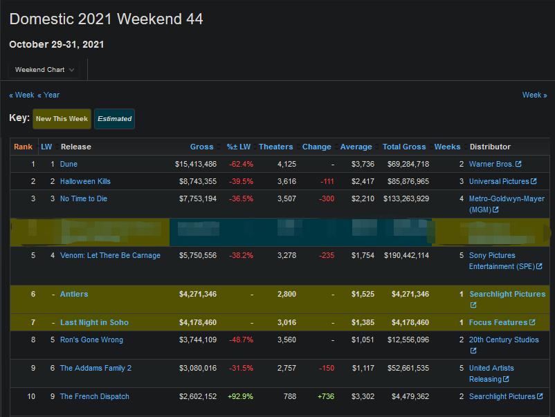Open The French Dispatch page
Image resolution: width=555 pixels, height=417 pixels.
tap(95, 396)
